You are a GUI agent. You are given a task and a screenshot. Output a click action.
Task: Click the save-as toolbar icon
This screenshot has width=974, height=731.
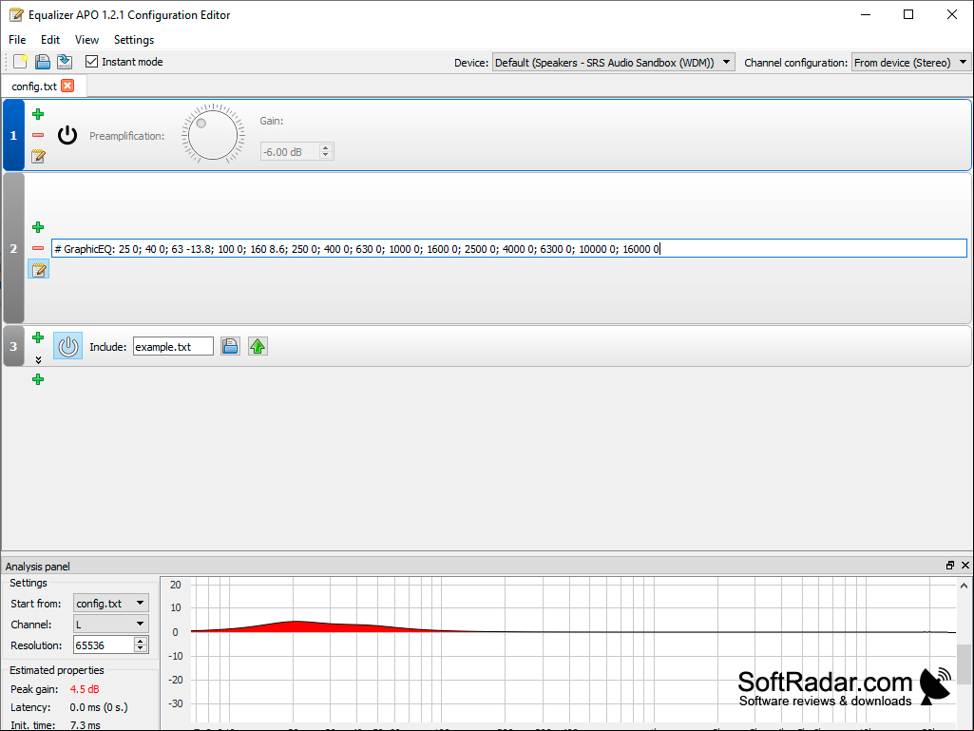click(65, 62)
